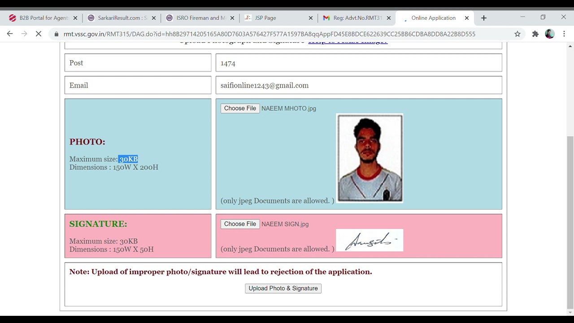Click the highlighted 30KB text

128,159
